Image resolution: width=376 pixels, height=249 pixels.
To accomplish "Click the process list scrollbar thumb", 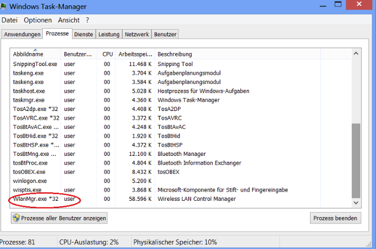I will point(356,161).
